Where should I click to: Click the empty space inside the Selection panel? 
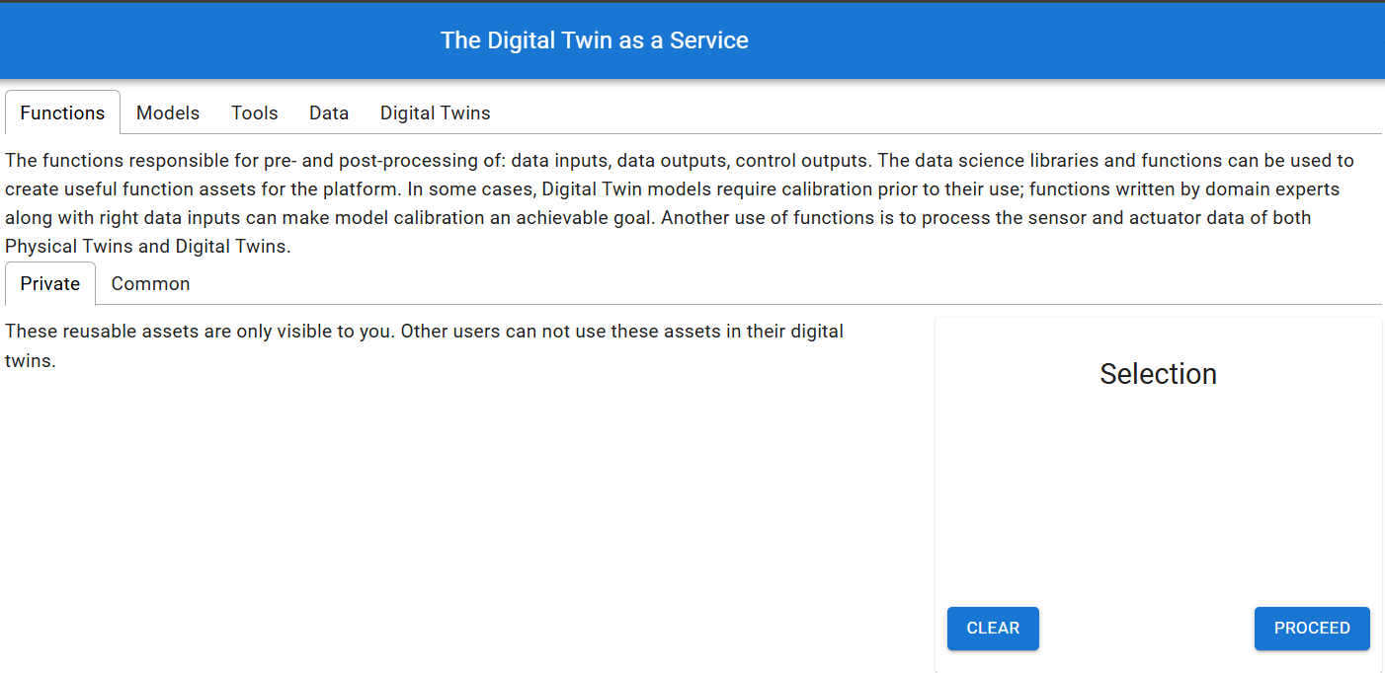click(1158, 493)
